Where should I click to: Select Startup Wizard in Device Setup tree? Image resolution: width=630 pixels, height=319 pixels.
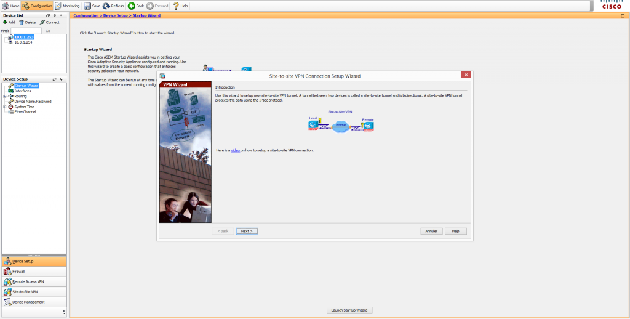26,86
